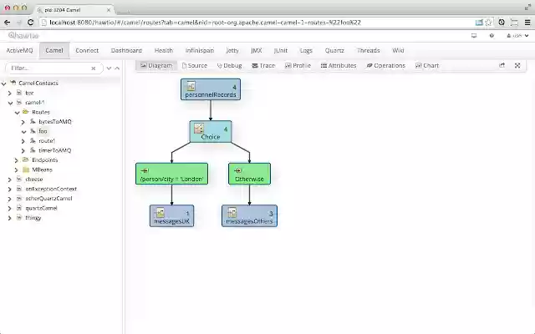535x334 pixels.
Task: Show the route Source view
Action: click(195, 65)
